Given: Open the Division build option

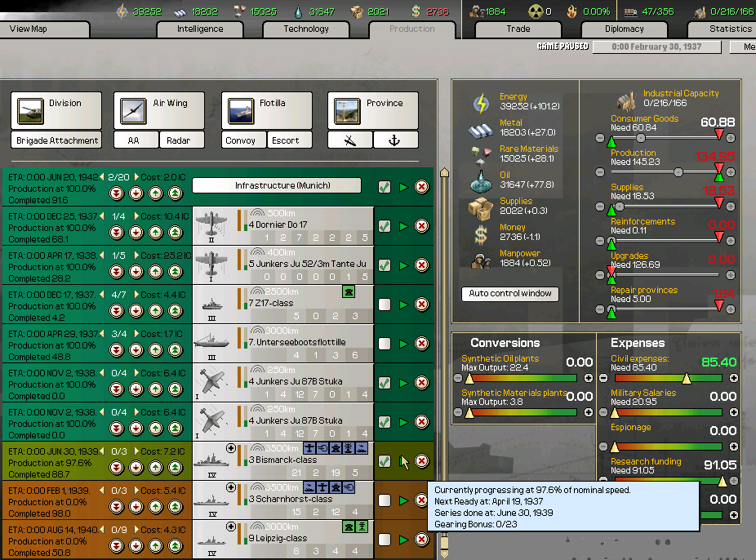Looking at the screenshot, I should tap(56, 110).
